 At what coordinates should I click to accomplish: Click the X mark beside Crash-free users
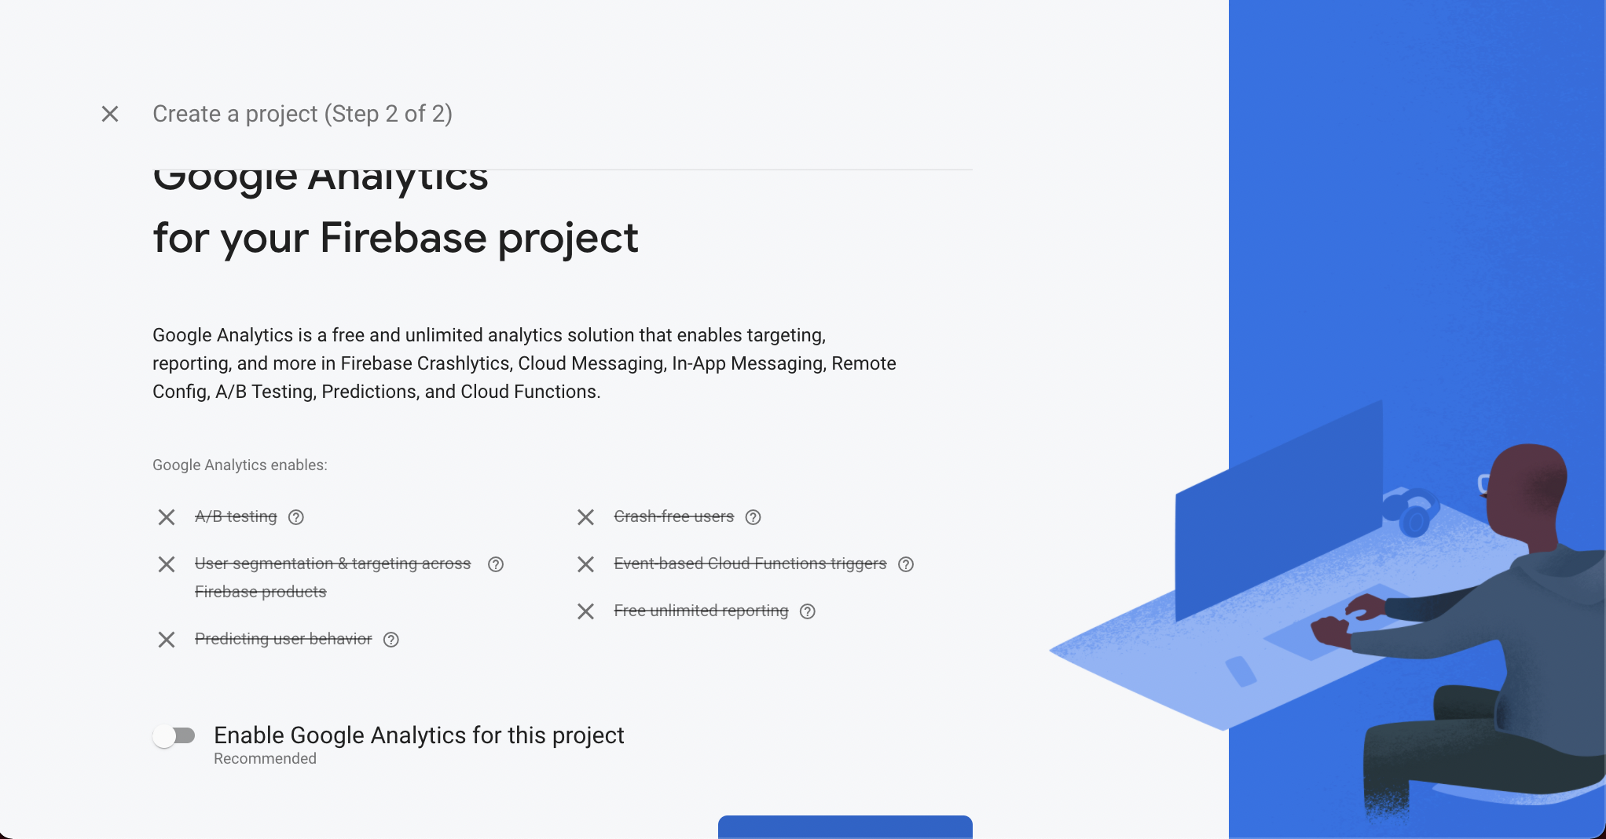585,517
